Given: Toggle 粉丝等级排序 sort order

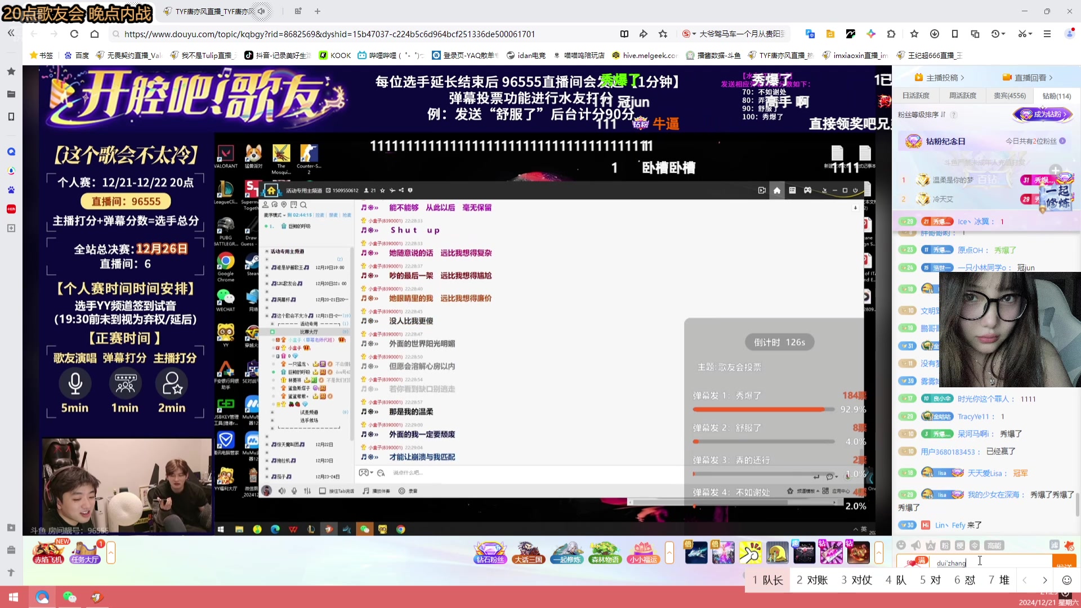Looking at the screenshot, I should pyautogui.click(x=922, y=114).
